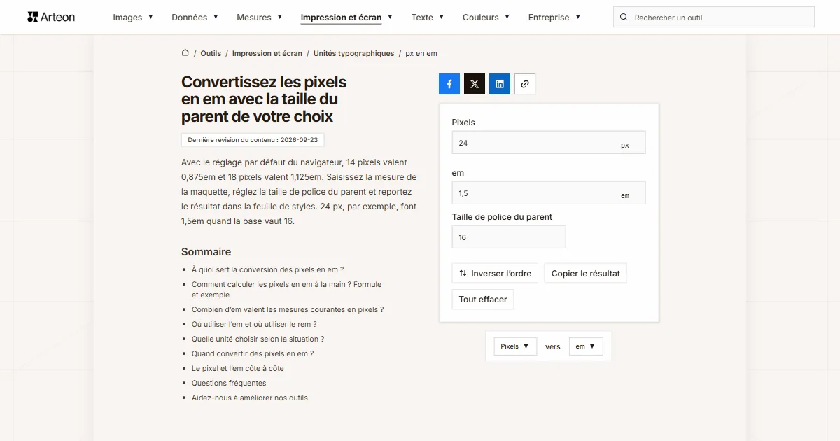Jump to 'À quoi sert la conversion' section
840x441 pixels.
(x=268, y=269)
